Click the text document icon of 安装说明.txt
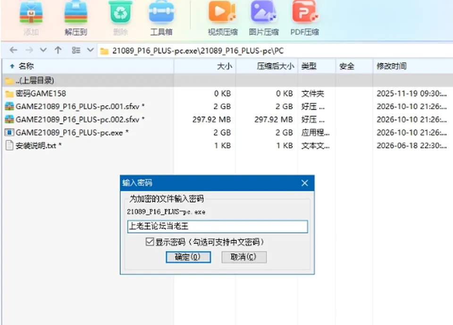The height and width of the screenshot is (325, 453). click(x=9, y=146)
